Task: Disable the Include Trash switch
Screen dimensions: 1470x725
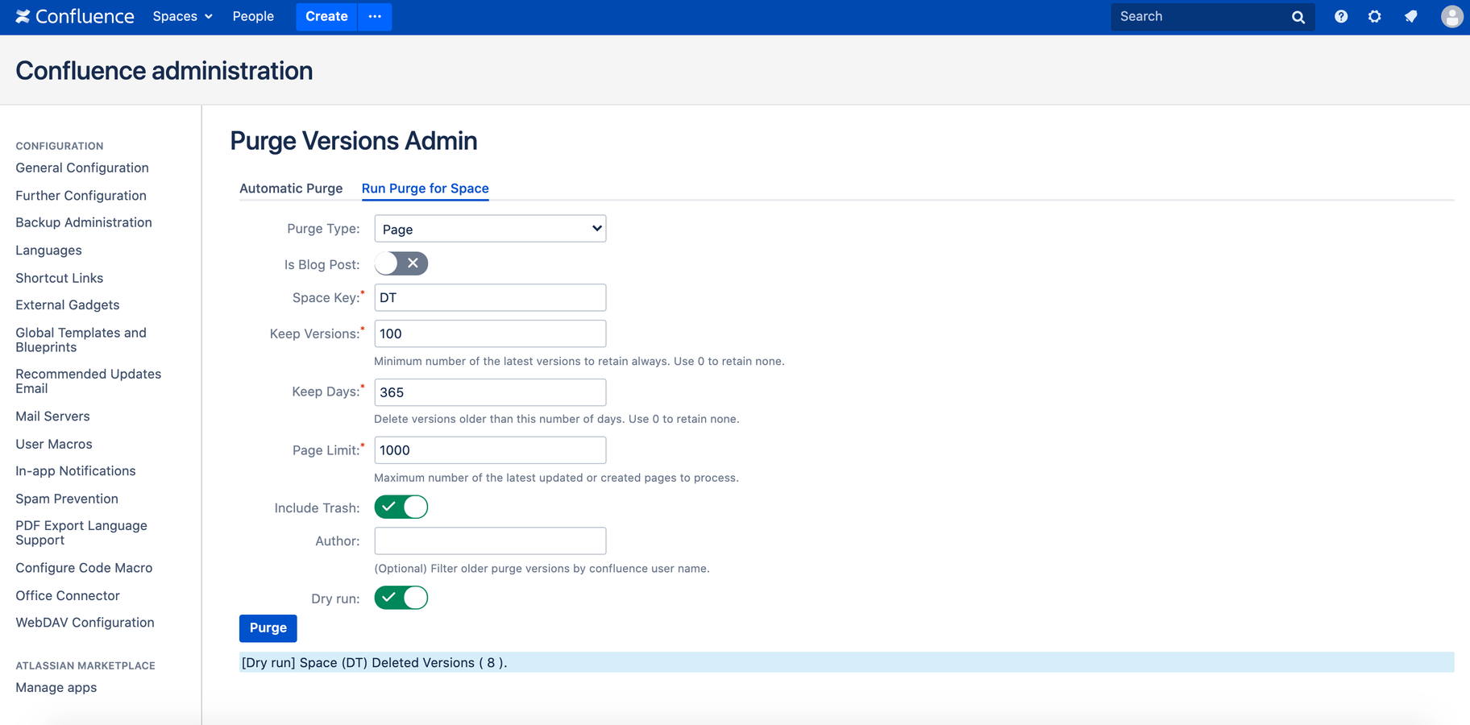Action: [x=401, y=507]
